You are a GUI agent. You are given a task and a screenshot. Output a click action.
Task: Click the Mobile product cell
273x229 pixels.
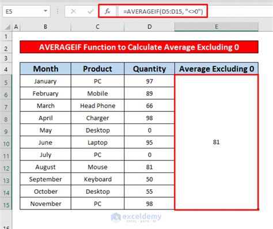97,93
